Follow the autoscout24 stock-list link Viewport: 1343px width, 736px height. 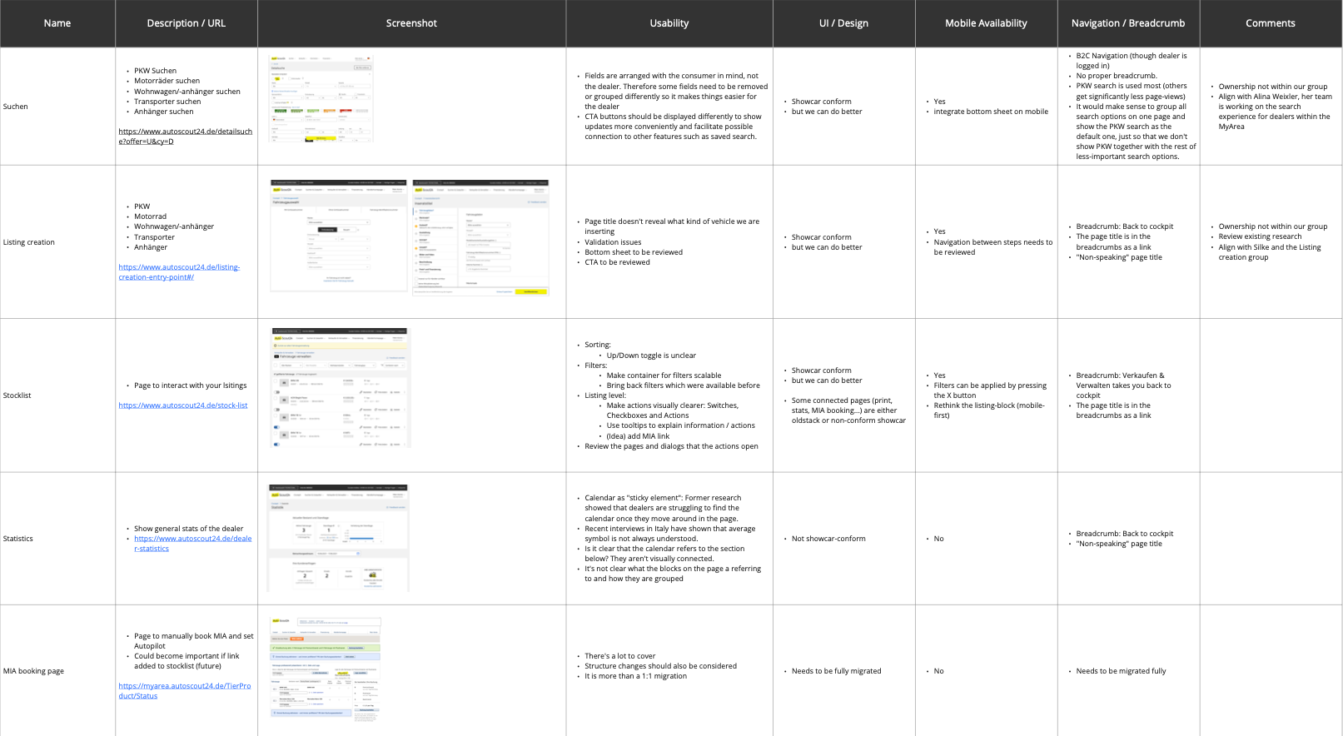click(x=183, y=405)
